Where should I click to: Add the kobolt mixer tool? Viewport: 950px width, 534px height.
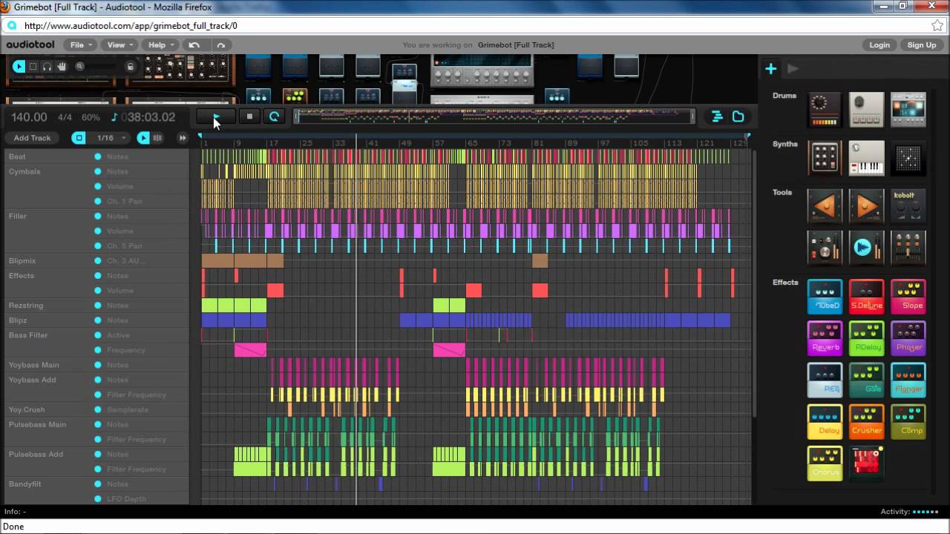coord(908,206)
